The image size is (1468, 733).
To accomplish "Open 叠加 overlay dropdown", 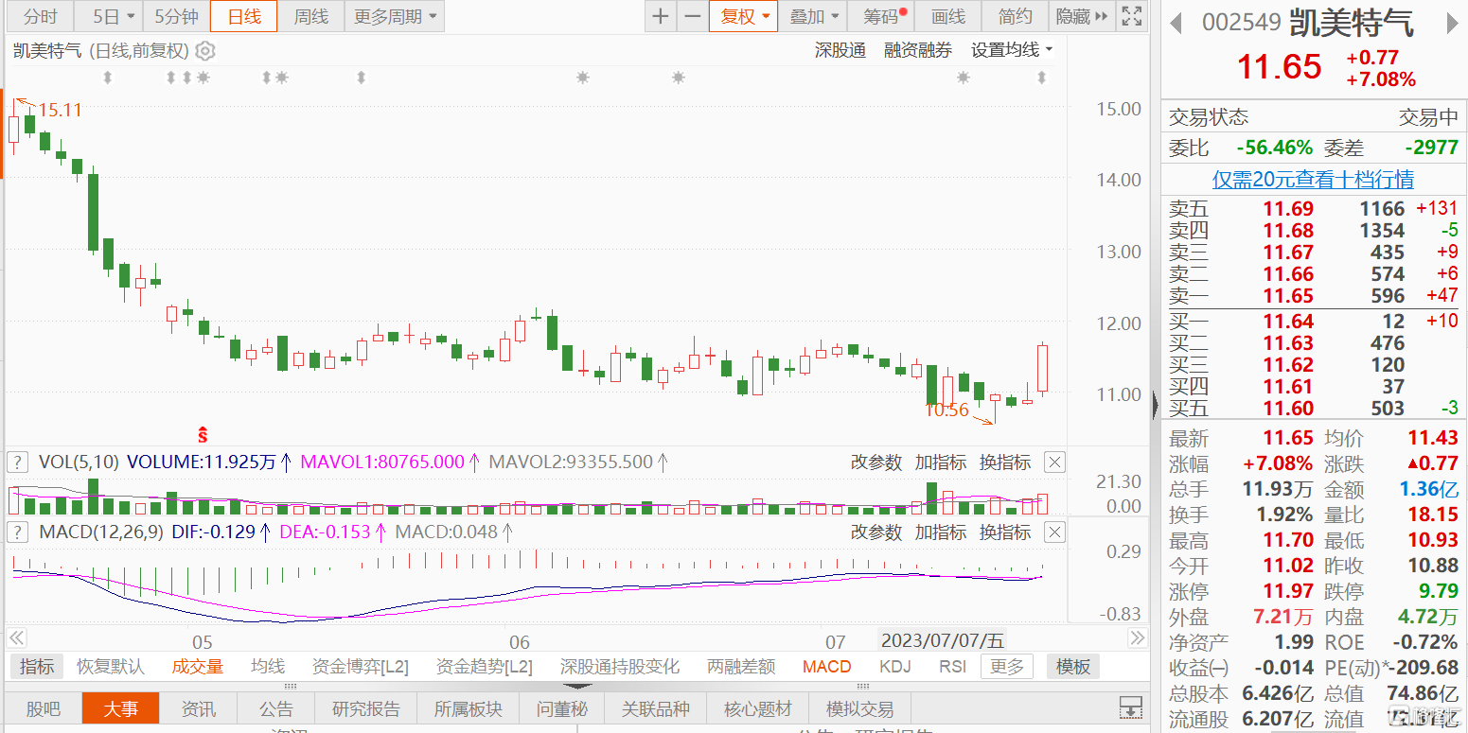I will tap(813, 16).
